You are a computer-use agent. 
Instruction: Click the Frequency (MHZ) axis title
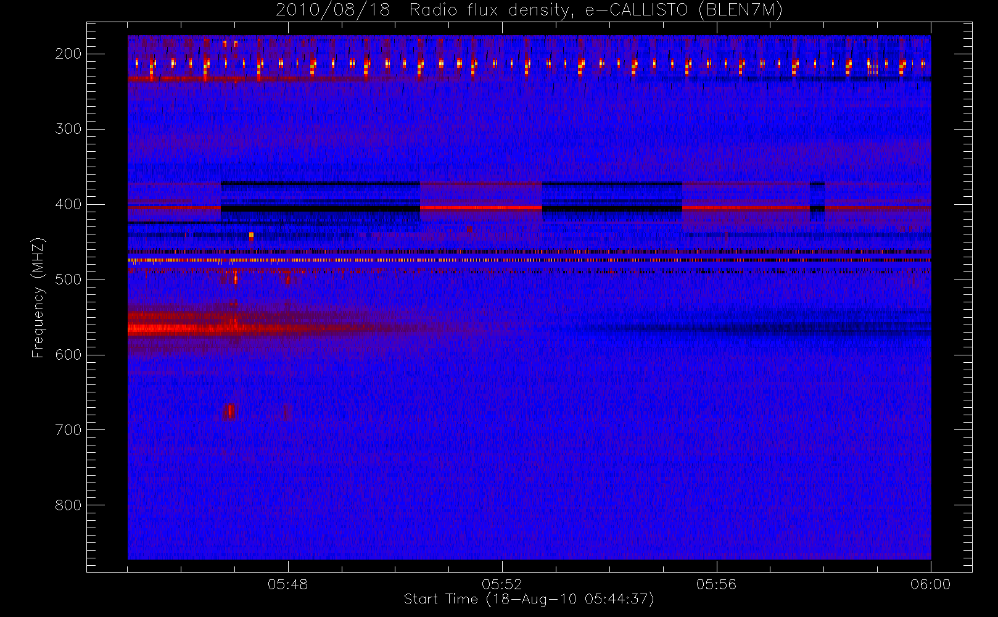coord(38,297)
